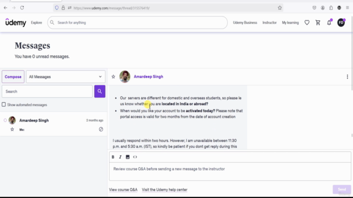This screenshot has width=353, height=198.
Task: Open the Explore menu
Action: coord(36,23)
